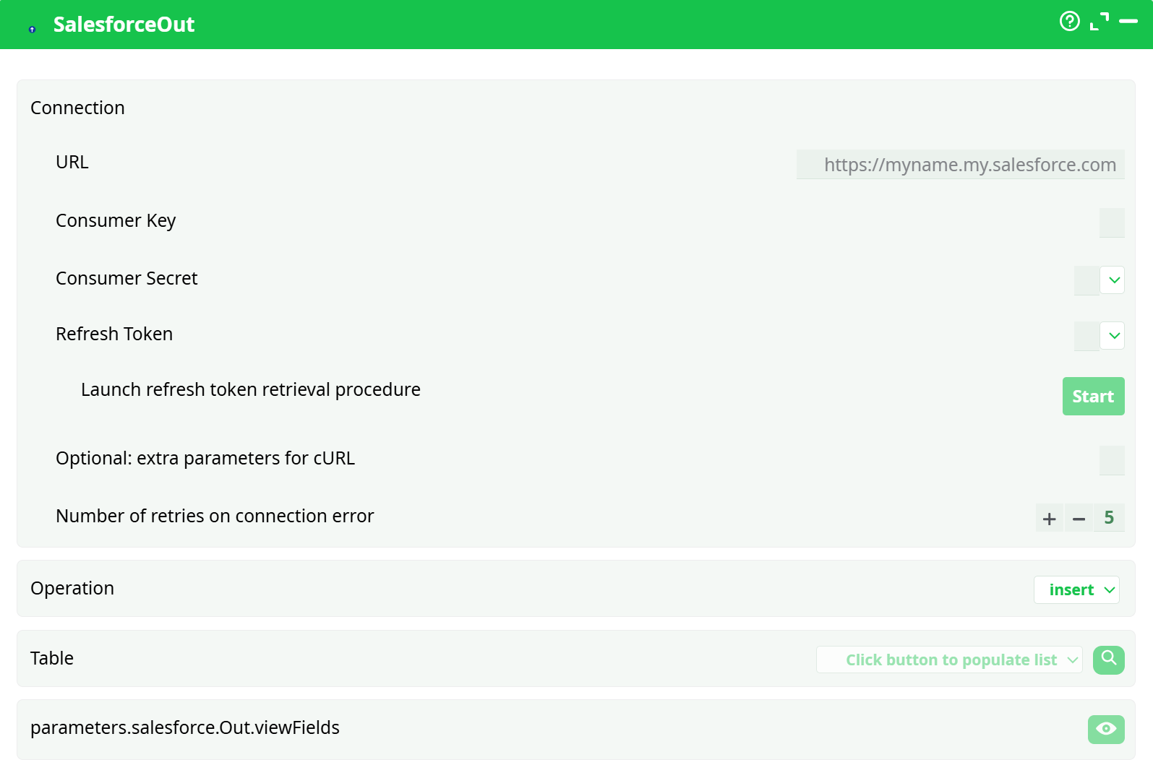1153x765 pixels.
Task: Click the Consumer Key input field
Action: (x=1112, y=223)
